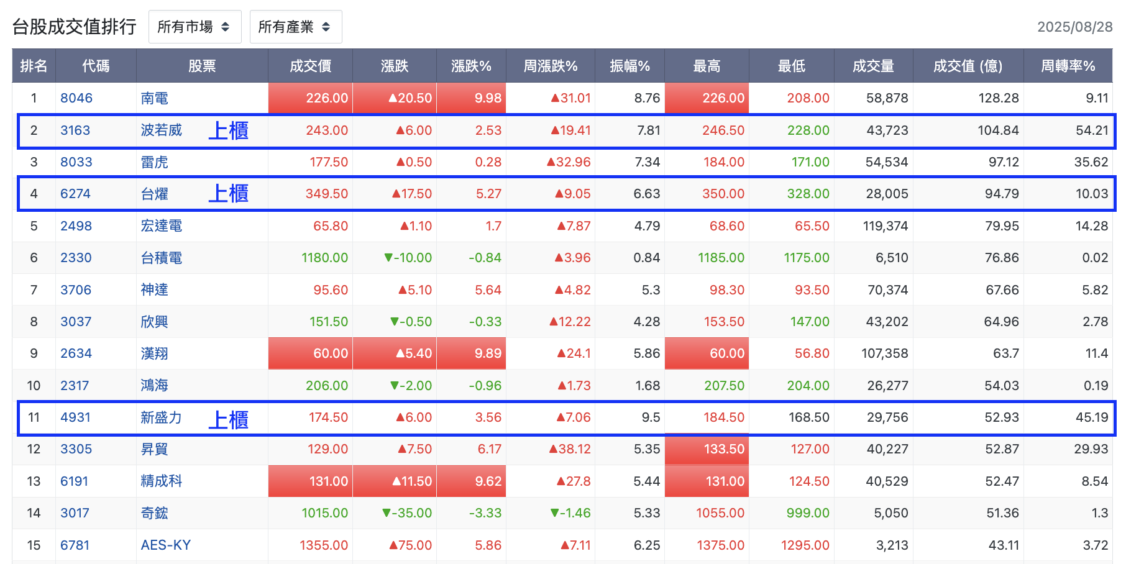
Task: Sort by 成交價 column header
Action: pyautogui.click(x=310, y=66)
